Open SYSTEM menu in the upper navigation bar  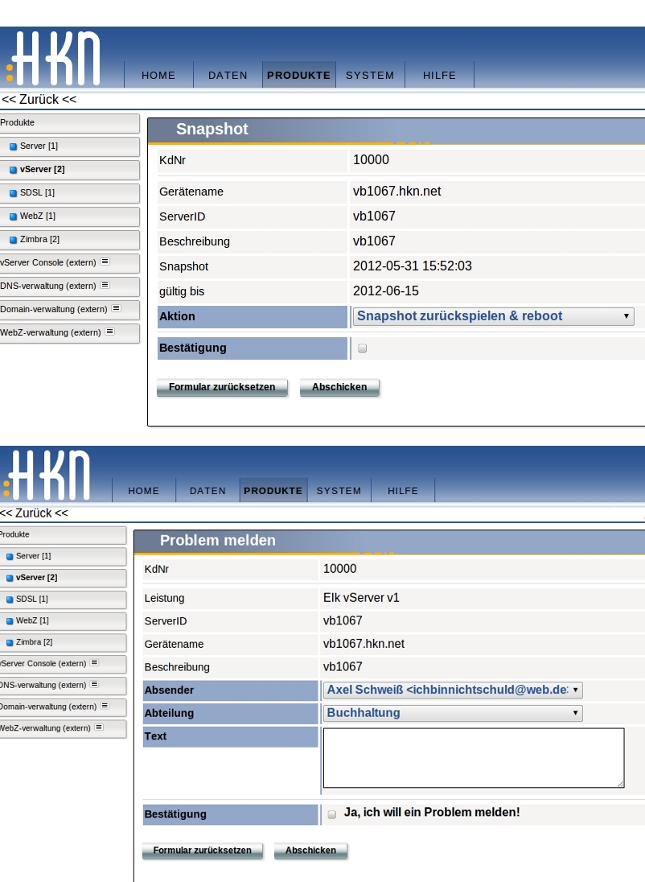370,75
